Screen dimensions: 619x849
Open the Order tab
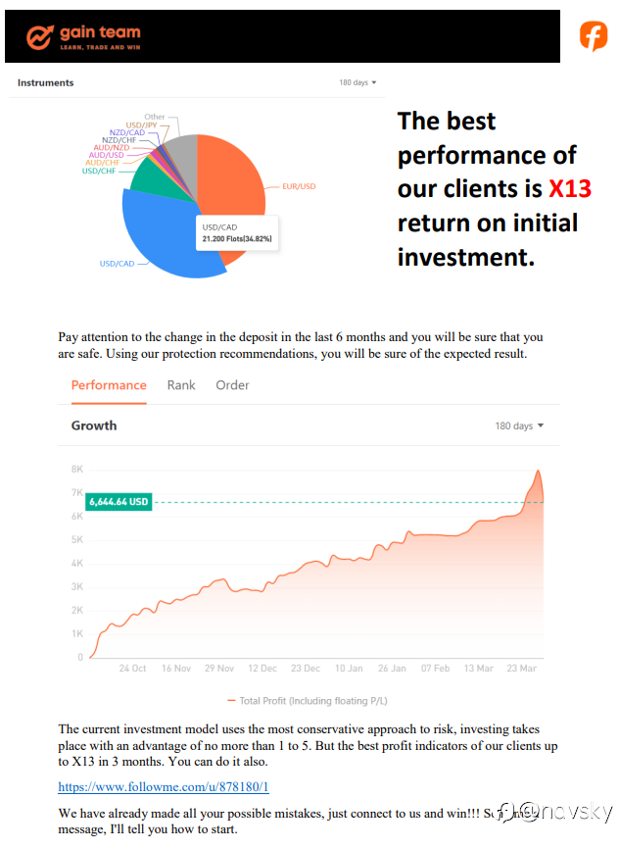(x=232, y=385)
